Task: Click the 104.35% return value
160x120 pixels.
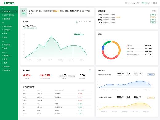Action: [x=45, y=75]
